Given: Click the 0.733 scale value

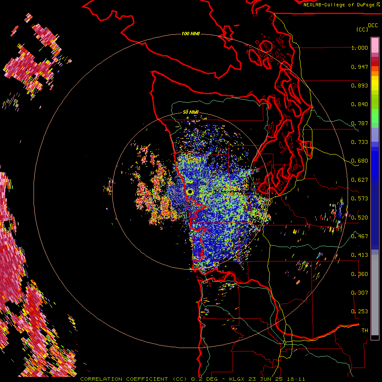Looking at the screenshot, I should (x=360, y=142).
